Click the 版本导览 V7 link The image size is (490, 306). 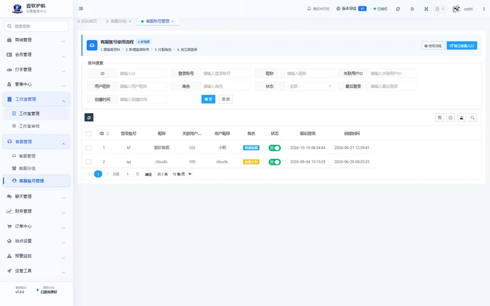pyautogui.click(x=351, y=9)
